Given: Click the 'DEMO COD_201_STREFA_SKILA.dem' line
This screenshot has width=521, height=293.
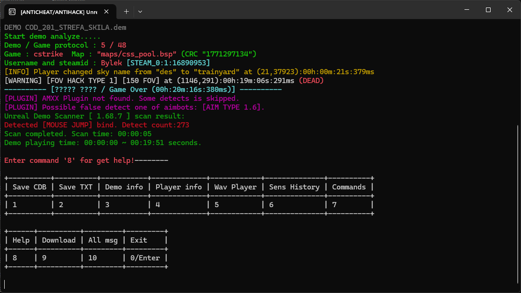Looking at the screenshot, I should click(65, 28).
